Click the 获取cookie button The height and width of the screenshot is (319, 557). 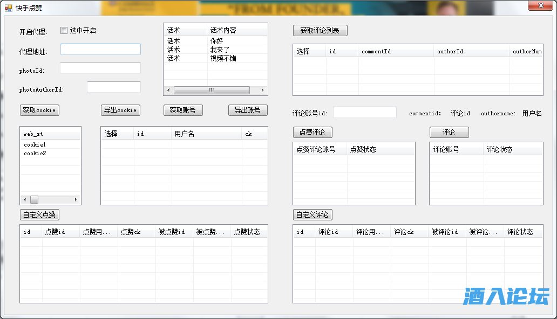39,110
